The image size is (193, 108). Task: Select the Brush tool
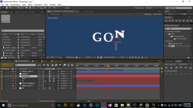pyautogui.click(x=38, y=8)
